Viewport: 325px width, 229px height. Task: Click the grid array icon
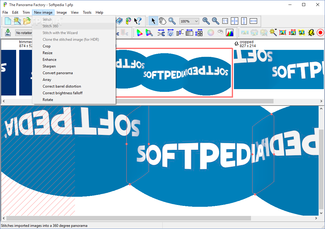coord(199,33)
